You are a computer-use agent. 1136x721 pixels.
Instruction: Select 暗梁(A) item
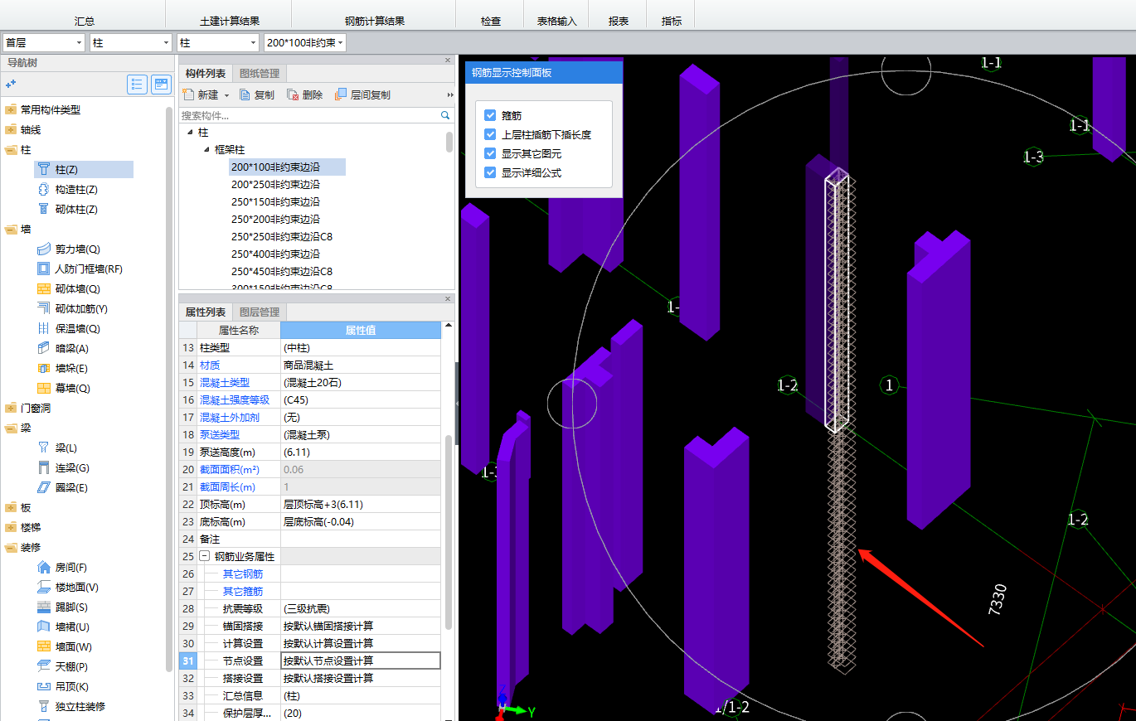(71, 349)
